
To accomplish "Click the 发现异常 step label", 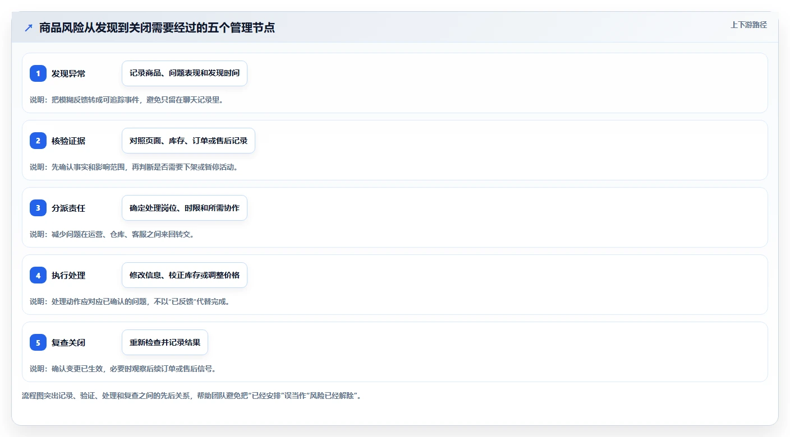I will pyautogui.click(x=68, y=73).
